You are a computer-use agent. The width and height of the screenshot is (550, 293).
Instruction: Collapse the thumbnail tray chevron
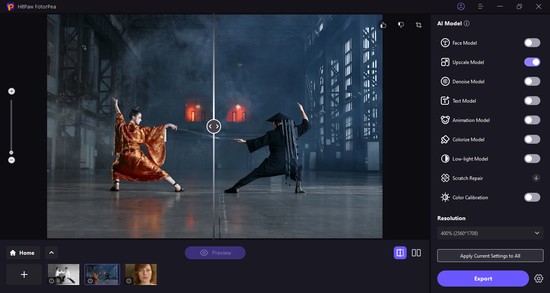pyautogui.click(x=52, y=253)
